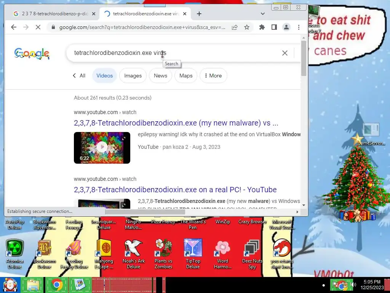Select the Bookworm Deluxe desktop icon
This screenshot has width=390, height=293.
point(45,254)
